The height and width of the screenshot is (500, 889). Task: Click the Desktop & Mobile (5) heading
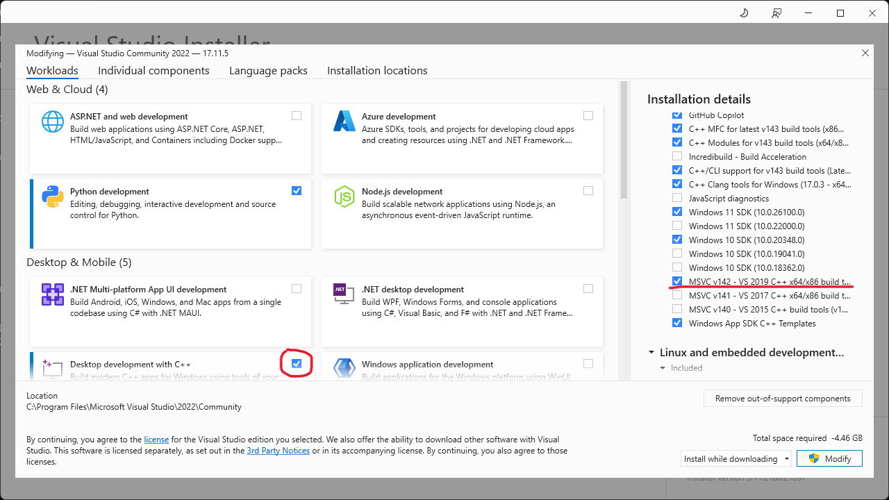78,262
